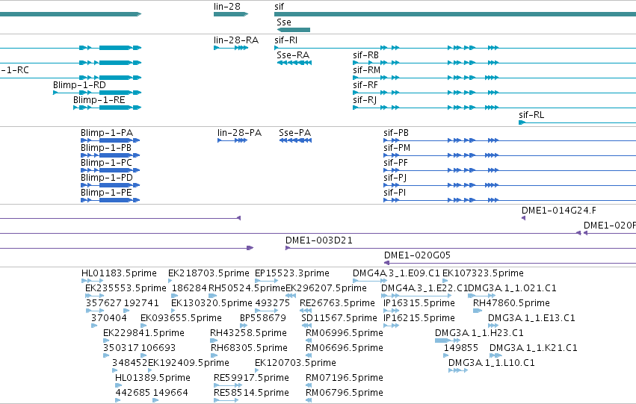The height and width of the screenshot is (404, 636).
Task: Click the sif-PJ protein label
Action: click(395, 178)
